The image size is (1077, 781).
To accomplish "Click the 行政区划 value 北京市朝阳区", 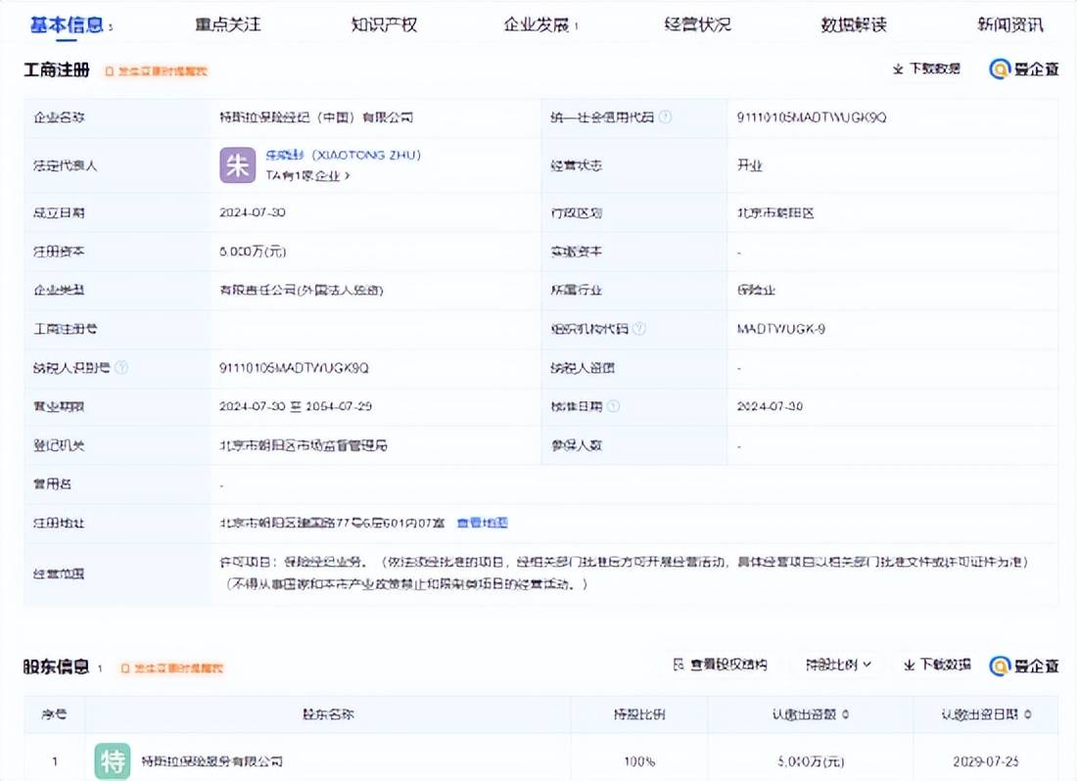I will 775,213.
